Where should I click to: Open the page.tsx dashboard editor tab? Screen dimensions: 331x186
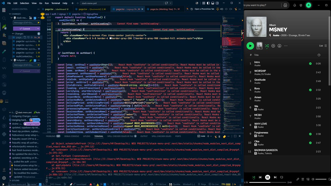[x=57, y=9]
